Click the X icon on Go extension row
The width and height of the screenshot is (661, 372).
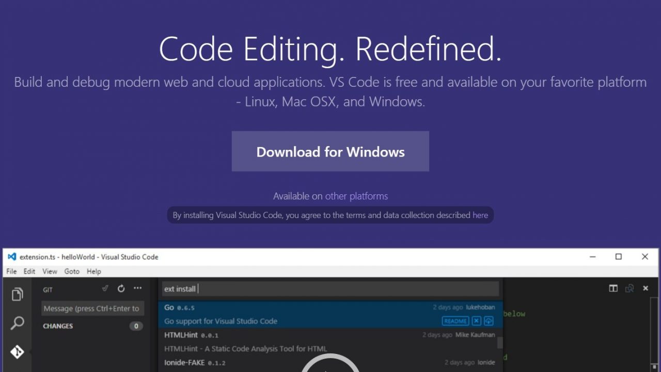[476, 321]
